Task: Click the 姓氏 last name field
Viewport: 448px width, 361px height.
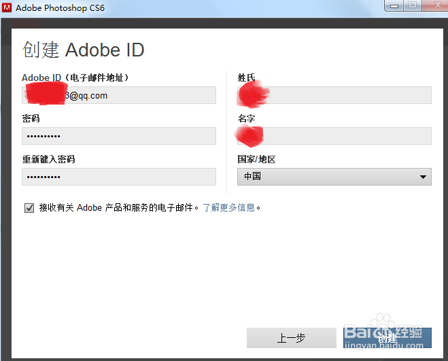Action: point(334,95)
